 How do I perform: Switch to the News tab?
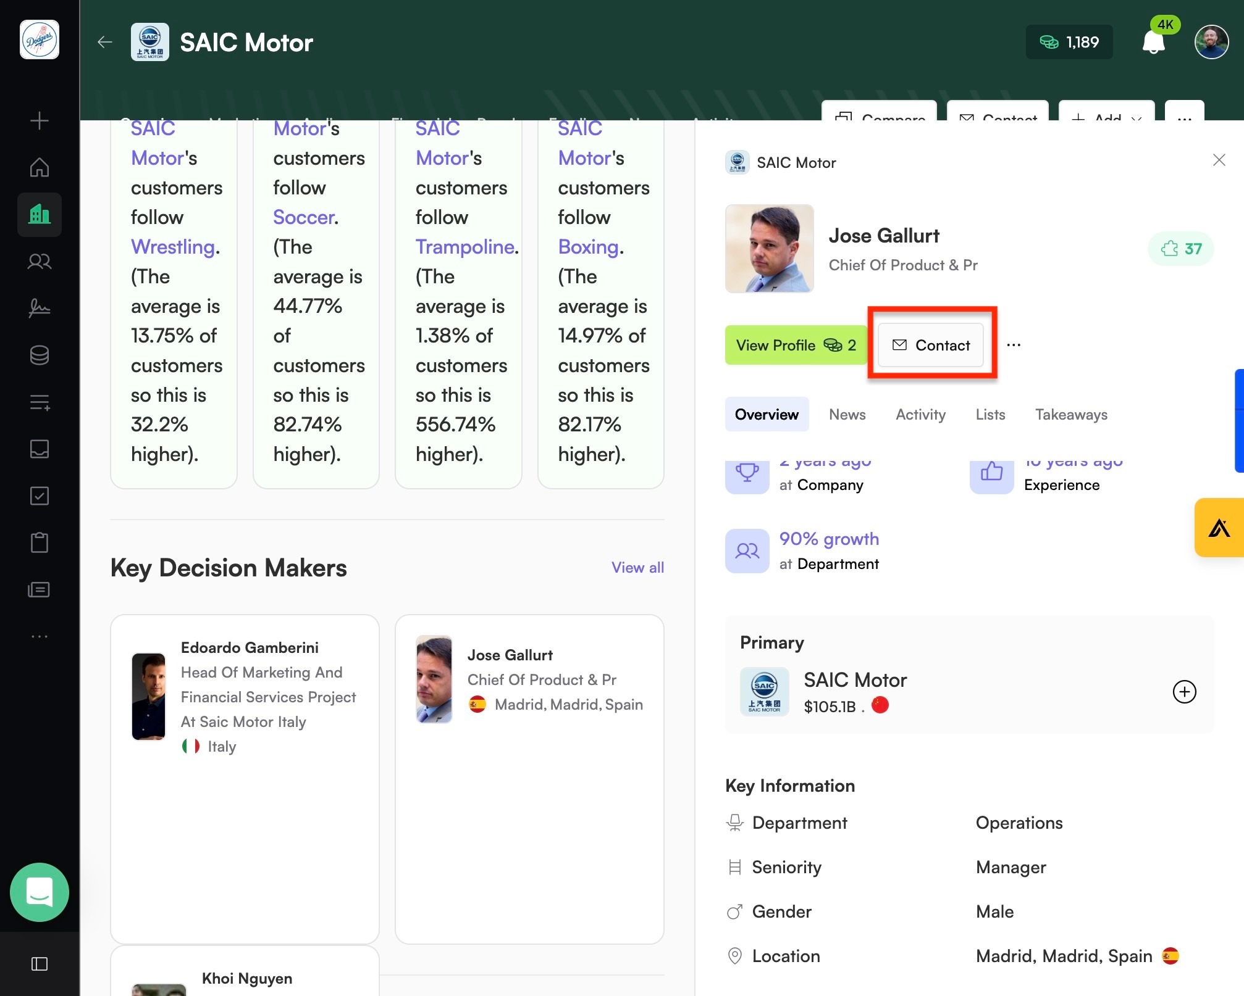(x=847, y=415)
